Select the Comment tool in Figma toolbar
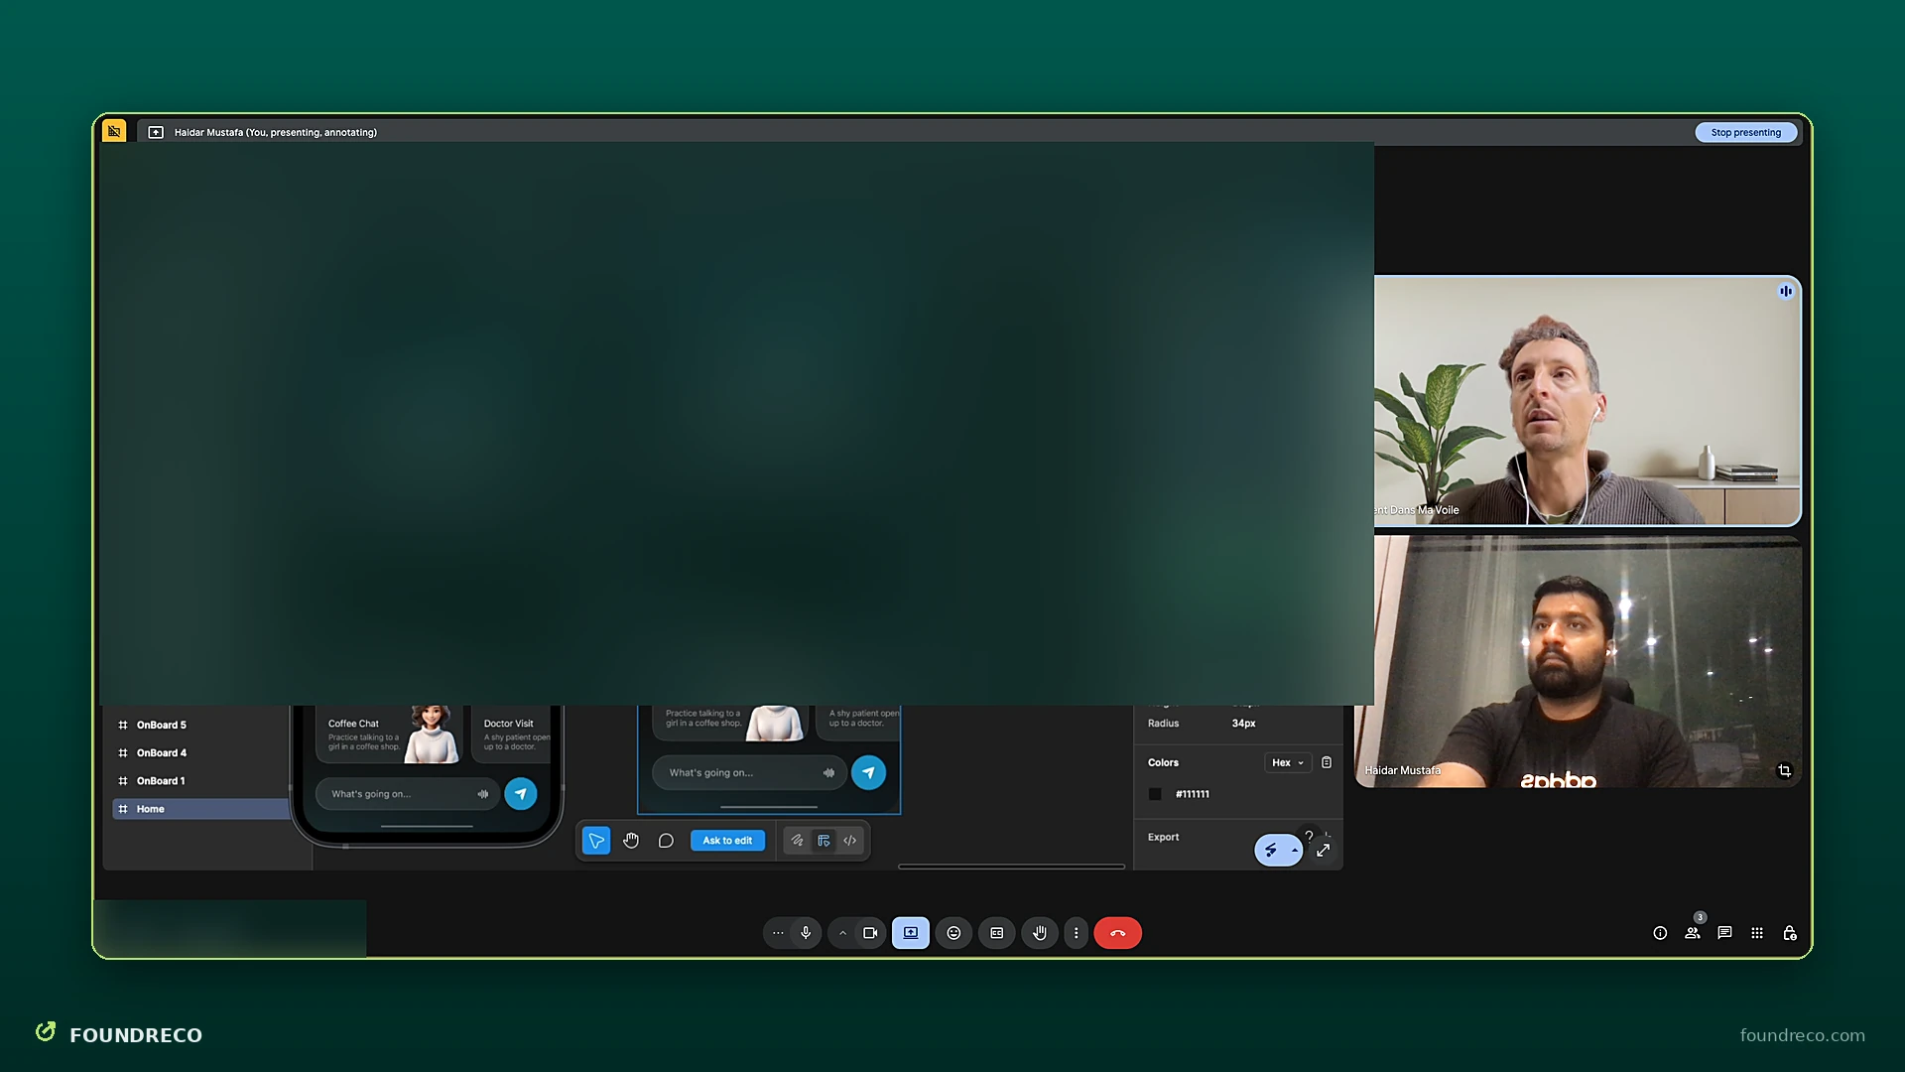 666,841
